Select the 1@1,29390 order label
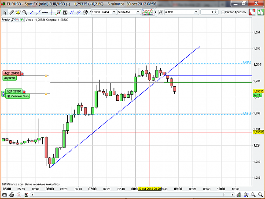 click(x=14, y=92)
